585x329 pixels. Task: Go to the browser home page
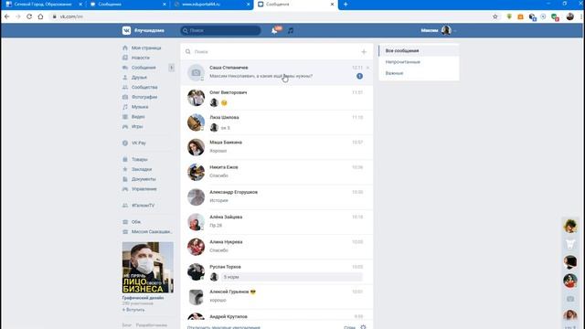pyautogui.click(x=40, y=16)
